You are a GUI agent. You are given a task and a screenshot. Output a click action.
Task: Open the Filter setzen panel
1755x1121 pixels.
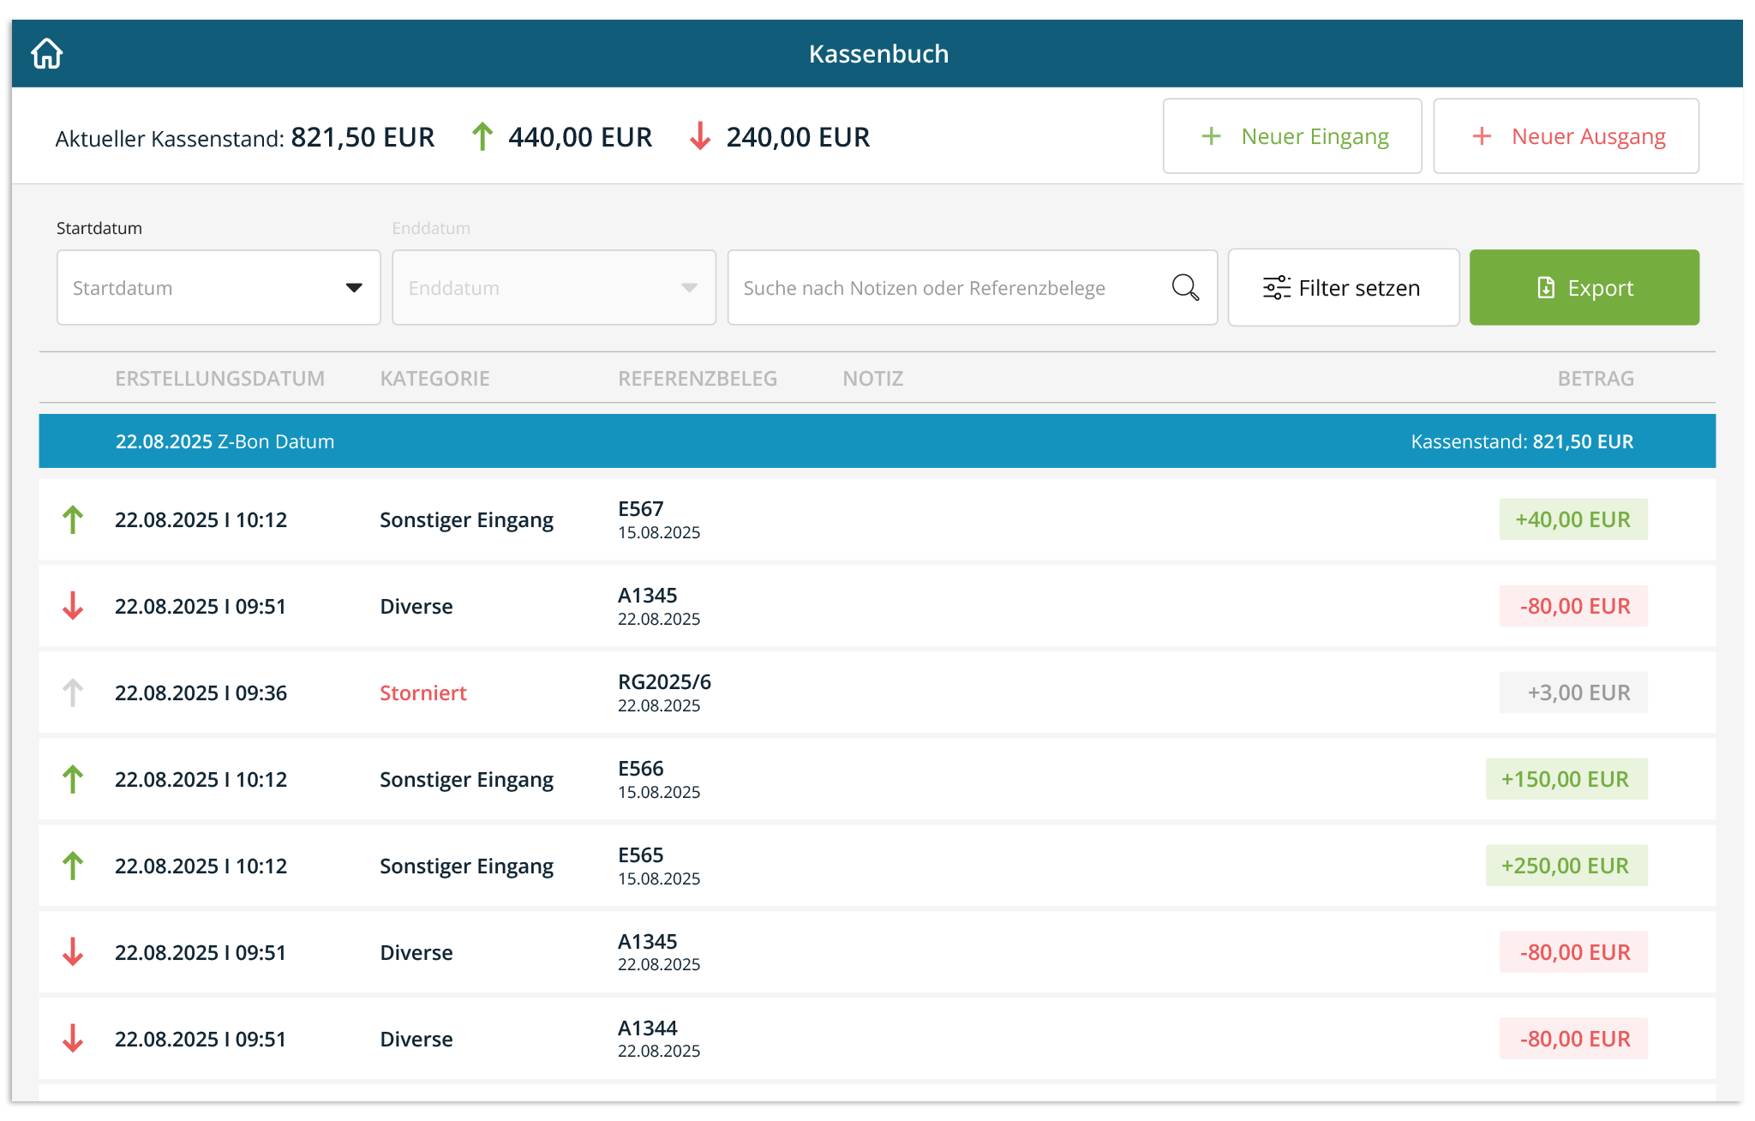[1343, 287]
